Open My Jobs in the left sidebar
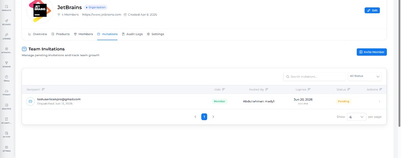 tap(6, 134)
